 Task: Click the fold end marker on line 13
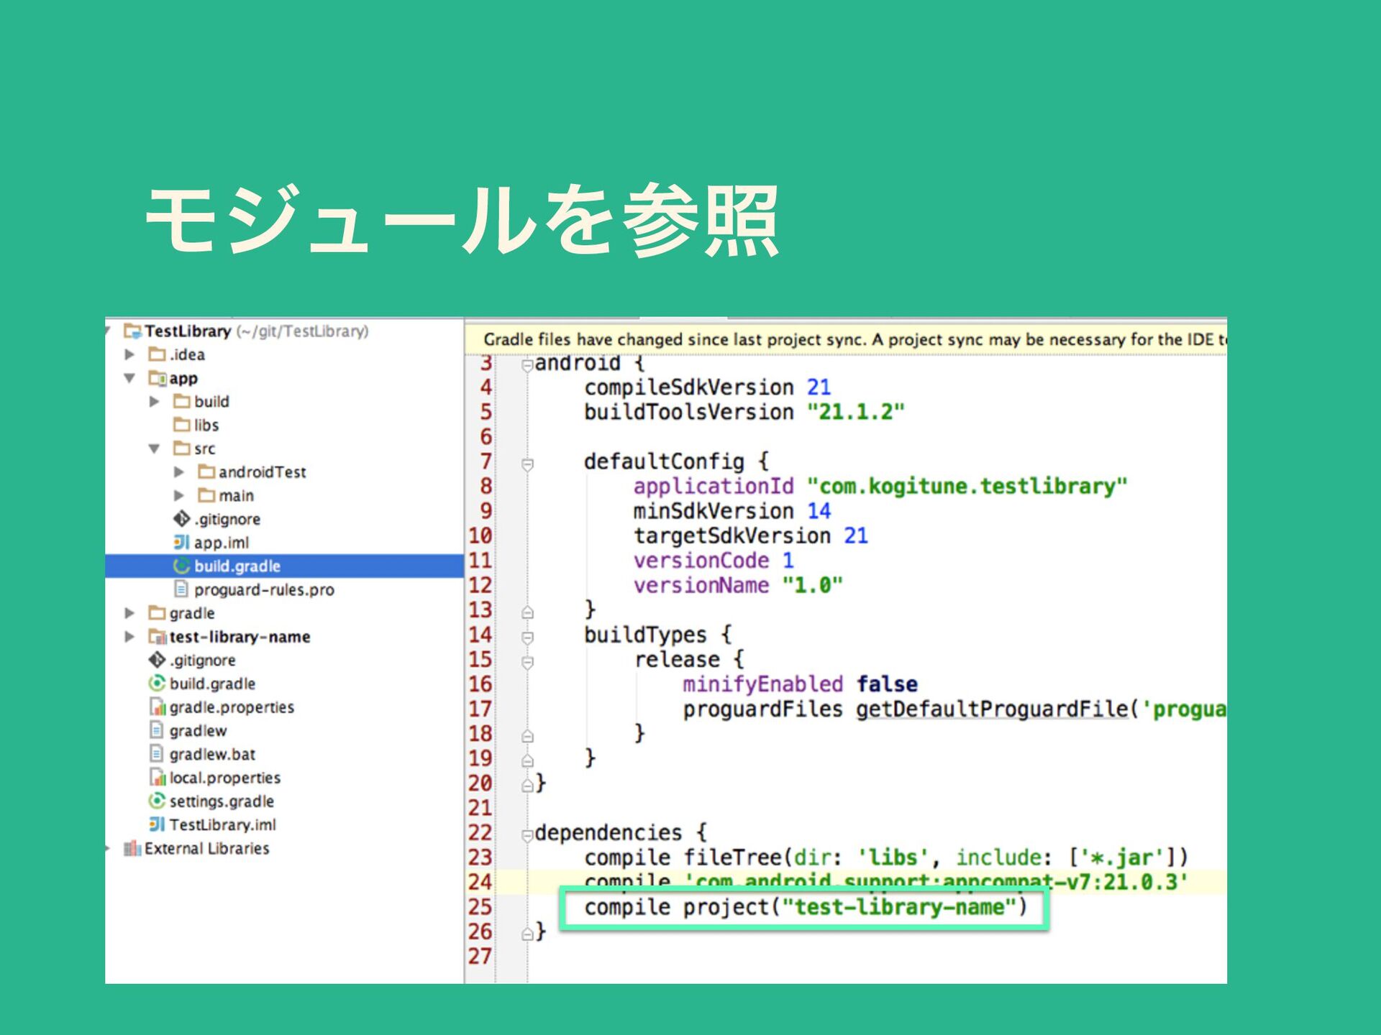click(x=527, y=612)
